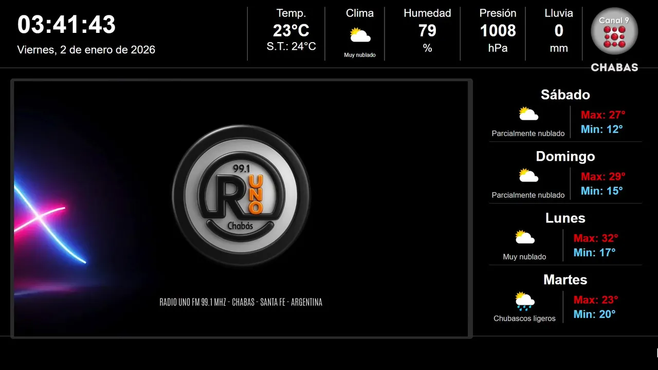Click the humidity value 79
This screenshot has height=370, width=658.
point(427,31)
